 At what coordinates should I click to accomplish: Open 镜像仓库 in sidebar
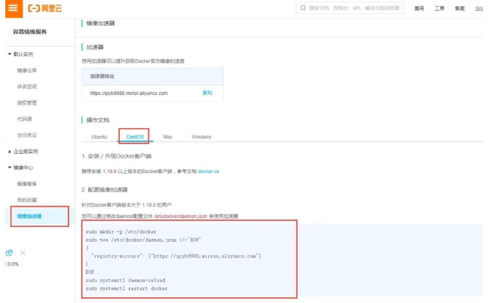(x=27, y=71)
